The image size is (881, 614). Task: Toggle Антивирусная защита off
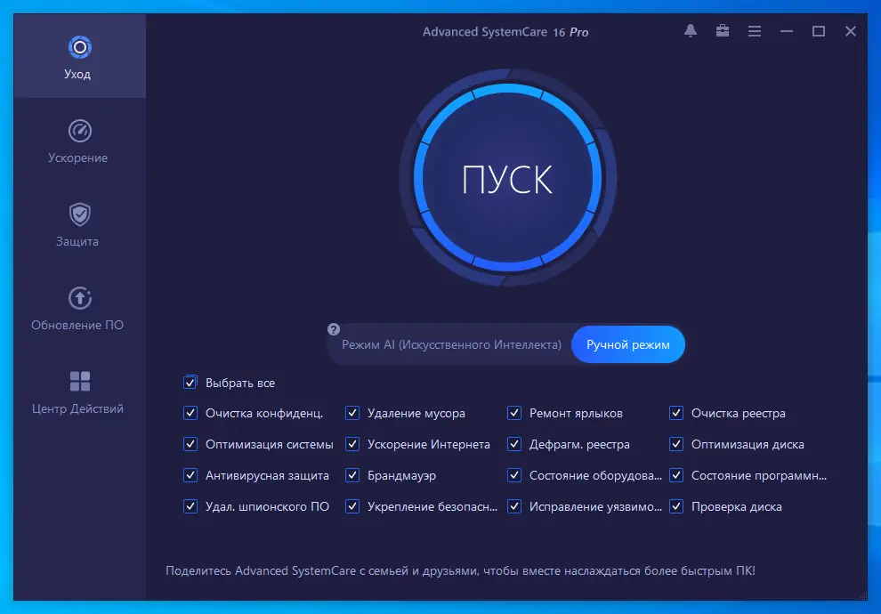tap(190, 475)
